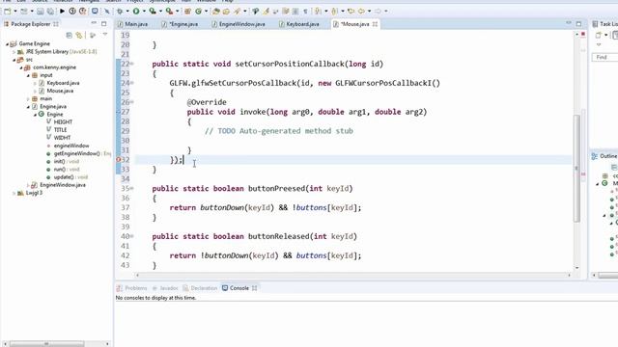Expand the Lwjgl 3 library node

click(x=14, y=193)
